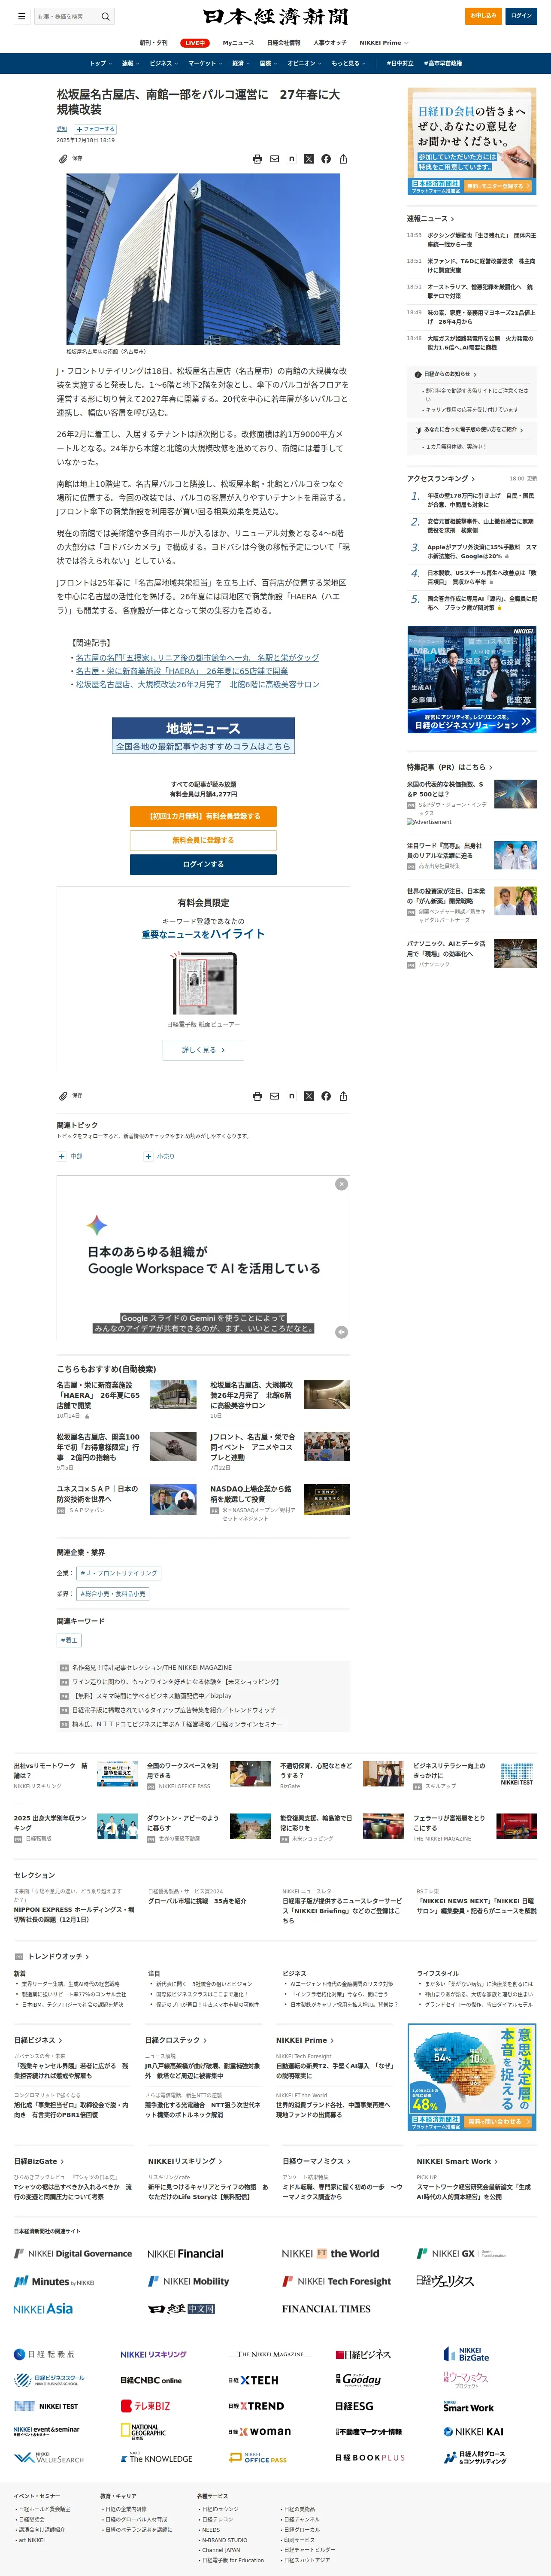Click the #総合小売・食料品小売 industry tag

(x=113, y=1594)
